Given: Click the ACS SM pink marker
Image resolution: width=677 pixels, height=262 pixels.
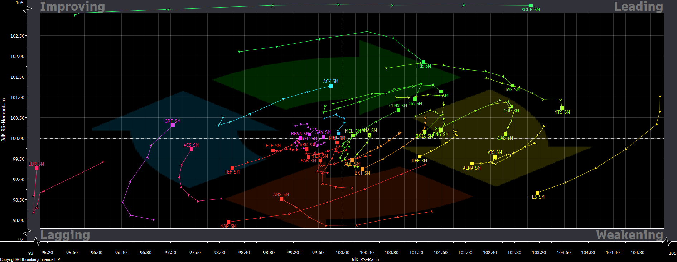Looking at the screenshot, I should tap(192, 149).
